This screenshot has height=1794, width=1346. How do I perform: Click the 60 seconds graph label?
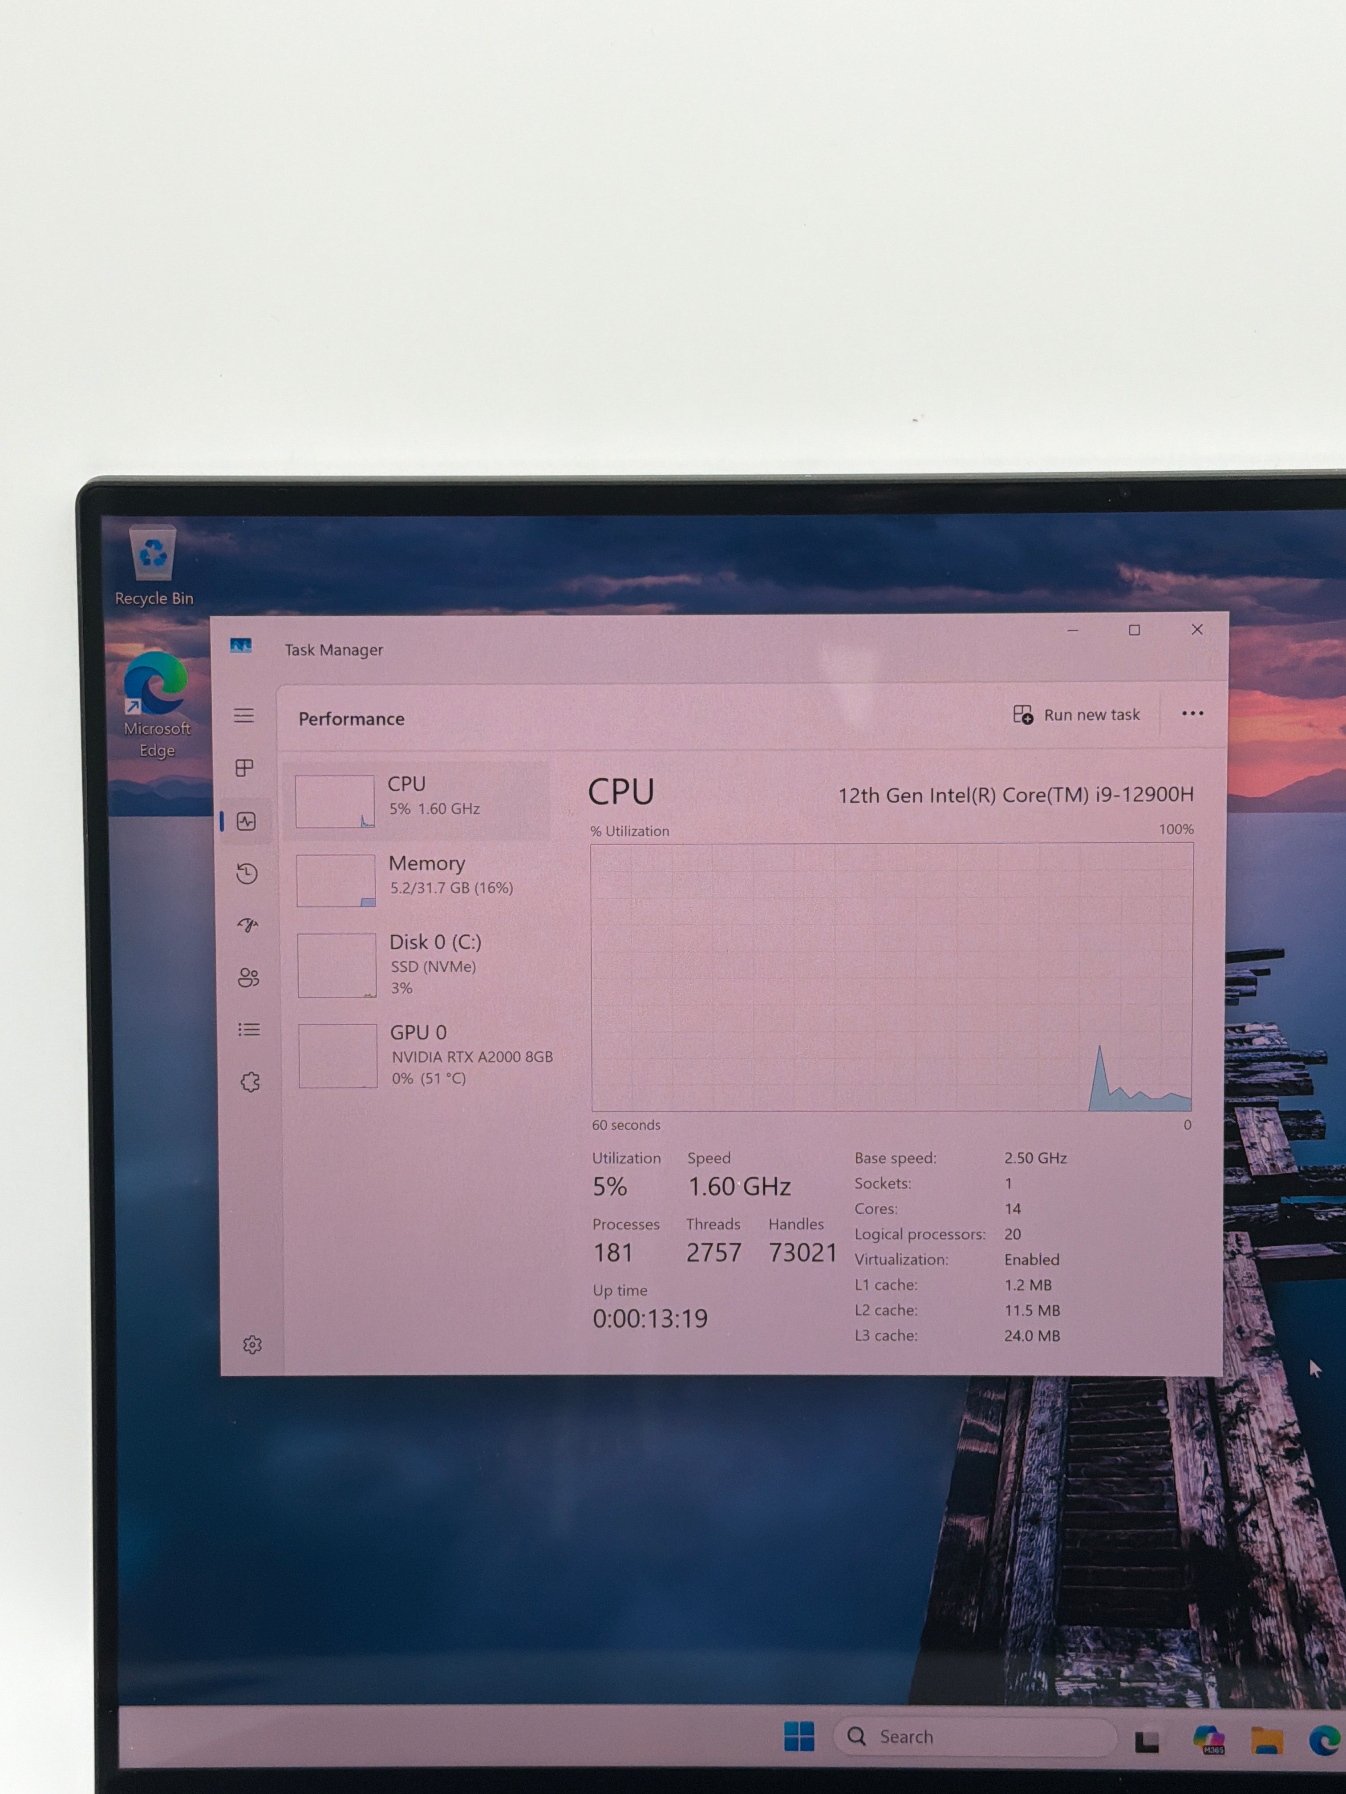point(626,1125)
